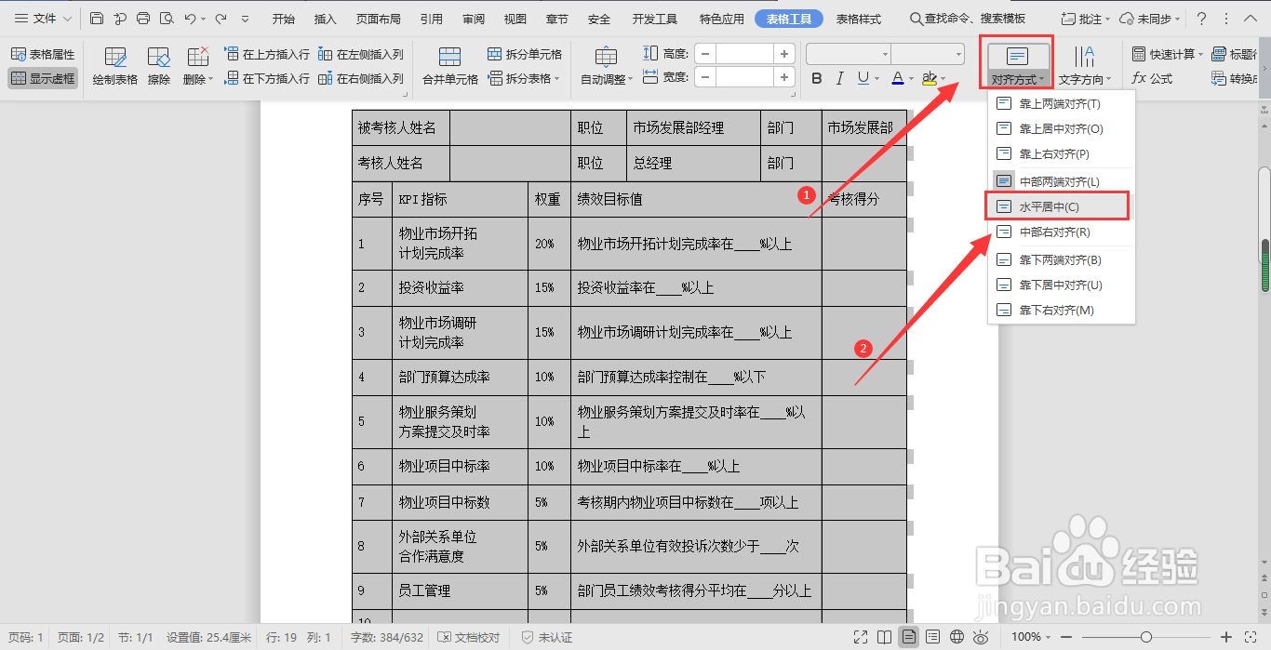Click 文档校对 in the status bar
Viewport: 1271px width, 650px height.
(469, 637)
